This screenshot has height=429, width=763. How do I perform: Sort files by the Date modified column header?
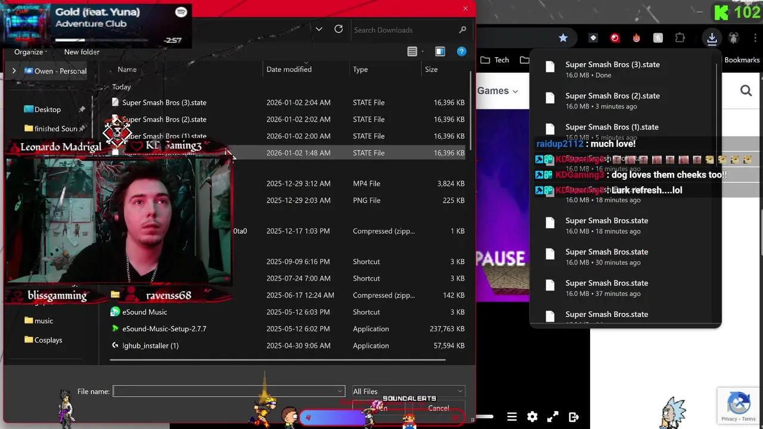pyautogui.click(x=289, y=69)
